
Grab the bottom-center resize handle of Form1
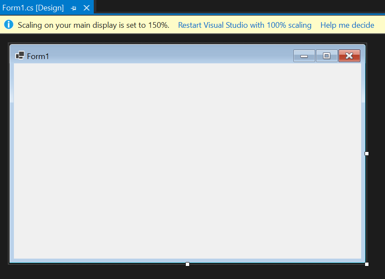pos(187,264)
